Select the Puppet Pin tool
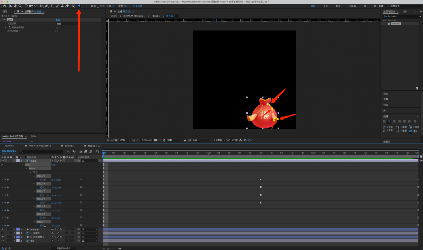 [79, 6]
